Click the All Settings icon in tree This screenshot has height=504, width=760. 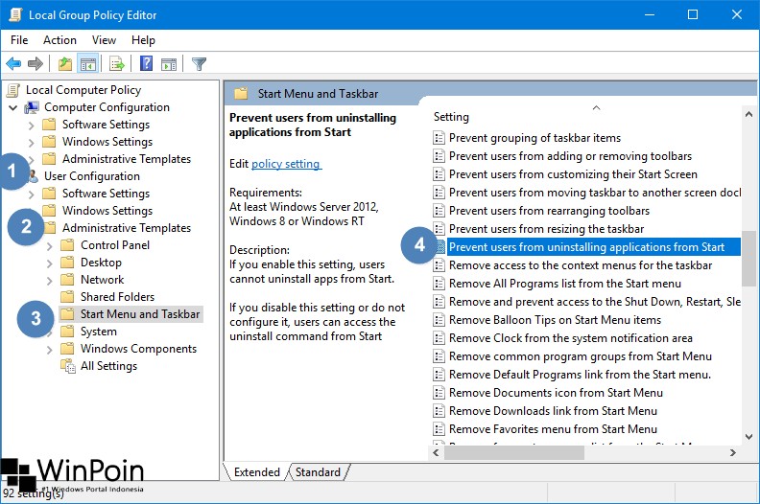point(68,366)
